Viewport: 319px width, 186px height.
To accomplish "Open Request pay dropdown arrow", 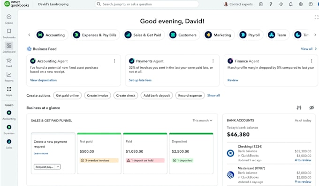I will click(58, 167).
